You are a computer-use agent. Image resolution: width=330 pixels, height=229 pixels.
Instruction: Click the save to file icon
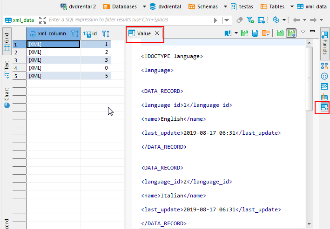(244, 33)
